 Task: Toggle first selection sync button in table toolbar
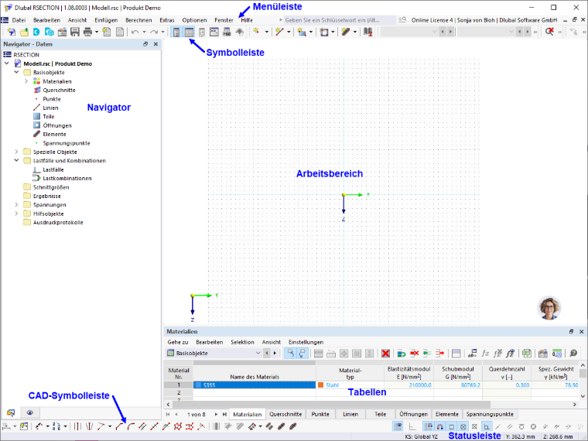pyautogui.click(x=291, y=353)
